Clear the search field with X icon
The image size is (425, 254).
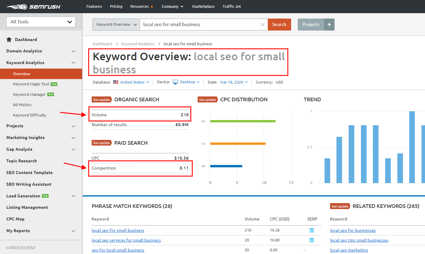(263, 25)
